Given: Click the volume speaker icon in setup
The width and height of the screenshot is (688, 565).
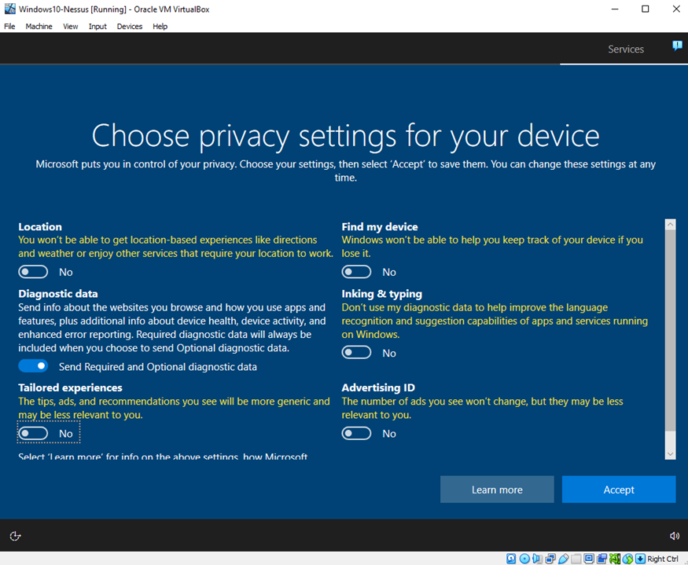Looking at the screenshot, I should coord(674,536).
